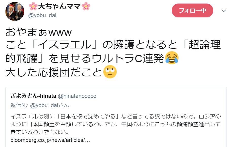
Task: Click the tweet text 大した応援団だこと
Action: click(x=53, y=72)
